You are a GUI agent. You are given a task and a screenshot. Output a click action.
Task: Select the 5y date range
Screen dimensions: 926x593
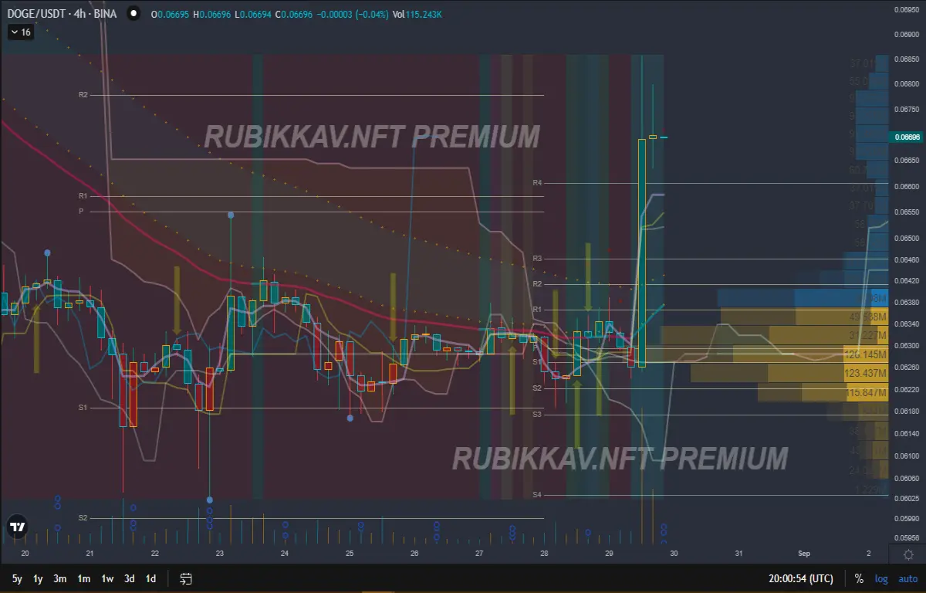[x=17, y=578]
